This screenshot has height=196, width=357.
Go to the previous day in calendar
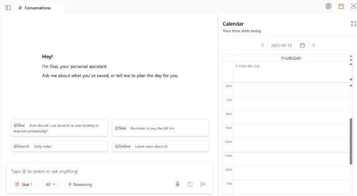(x=262, y=45)
